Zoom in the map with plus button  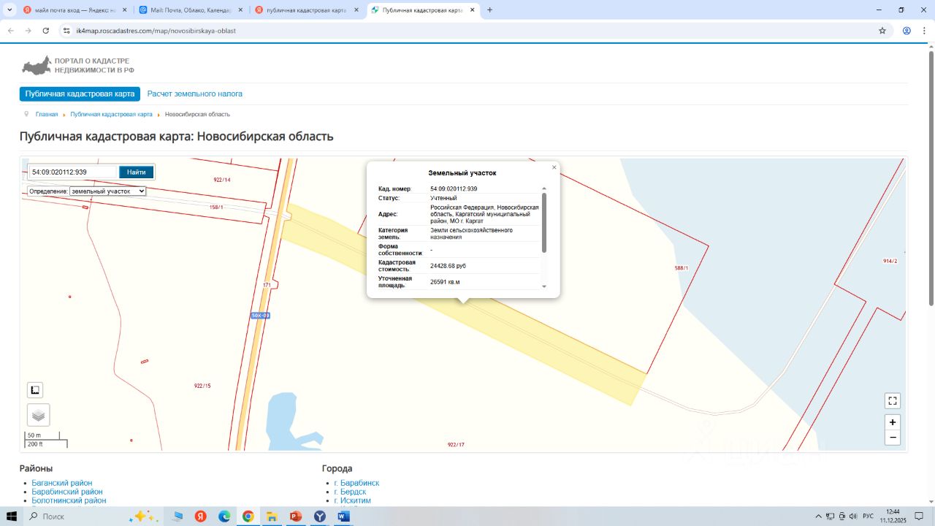coord(892,422)
